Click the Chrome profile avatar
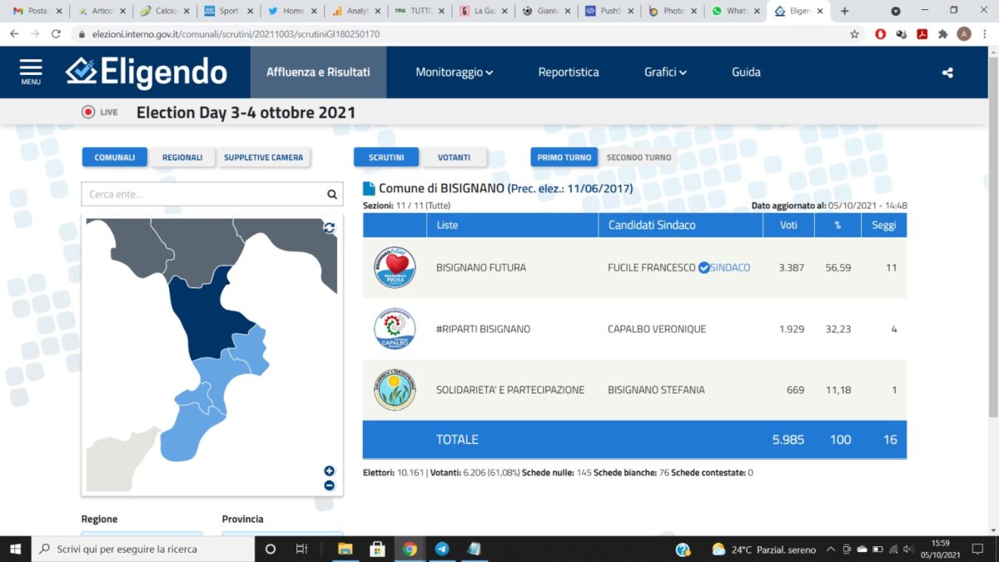The height and width of the screenshot is (562, 999). (964, 34)
